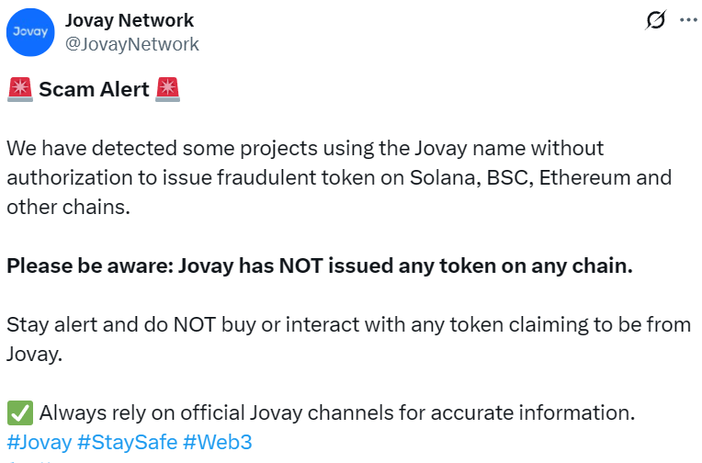Image resolution: width=702 pixels, height=463 pixels.
Task: Open the #StaySafe hashtag
Action: 127,442
